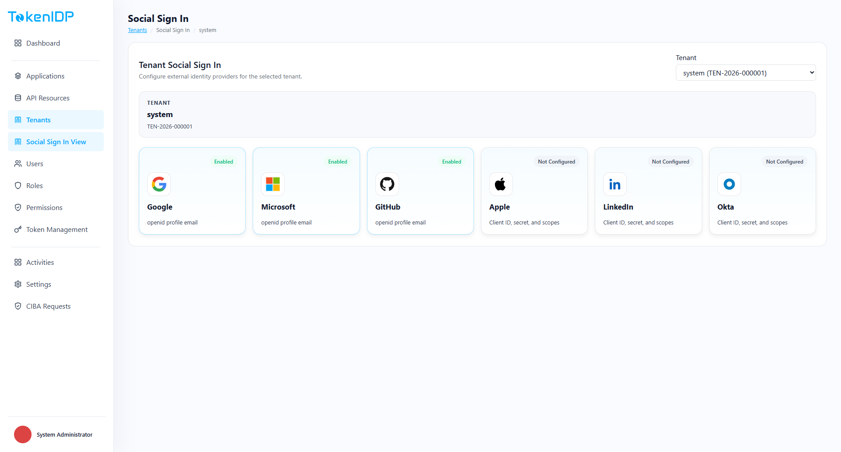
Task: Click the Microsoft provider logo
Action: (x=273, y=184)
